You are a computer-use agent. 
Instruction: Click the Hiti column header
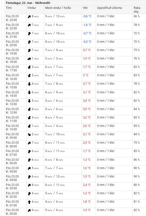pos(85,8)
